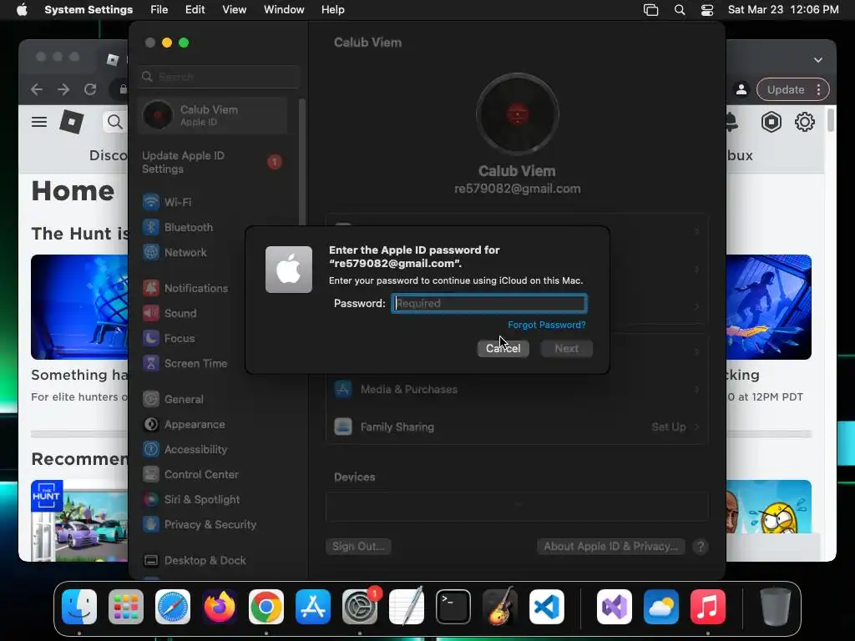Open the Apple menu

22,10
